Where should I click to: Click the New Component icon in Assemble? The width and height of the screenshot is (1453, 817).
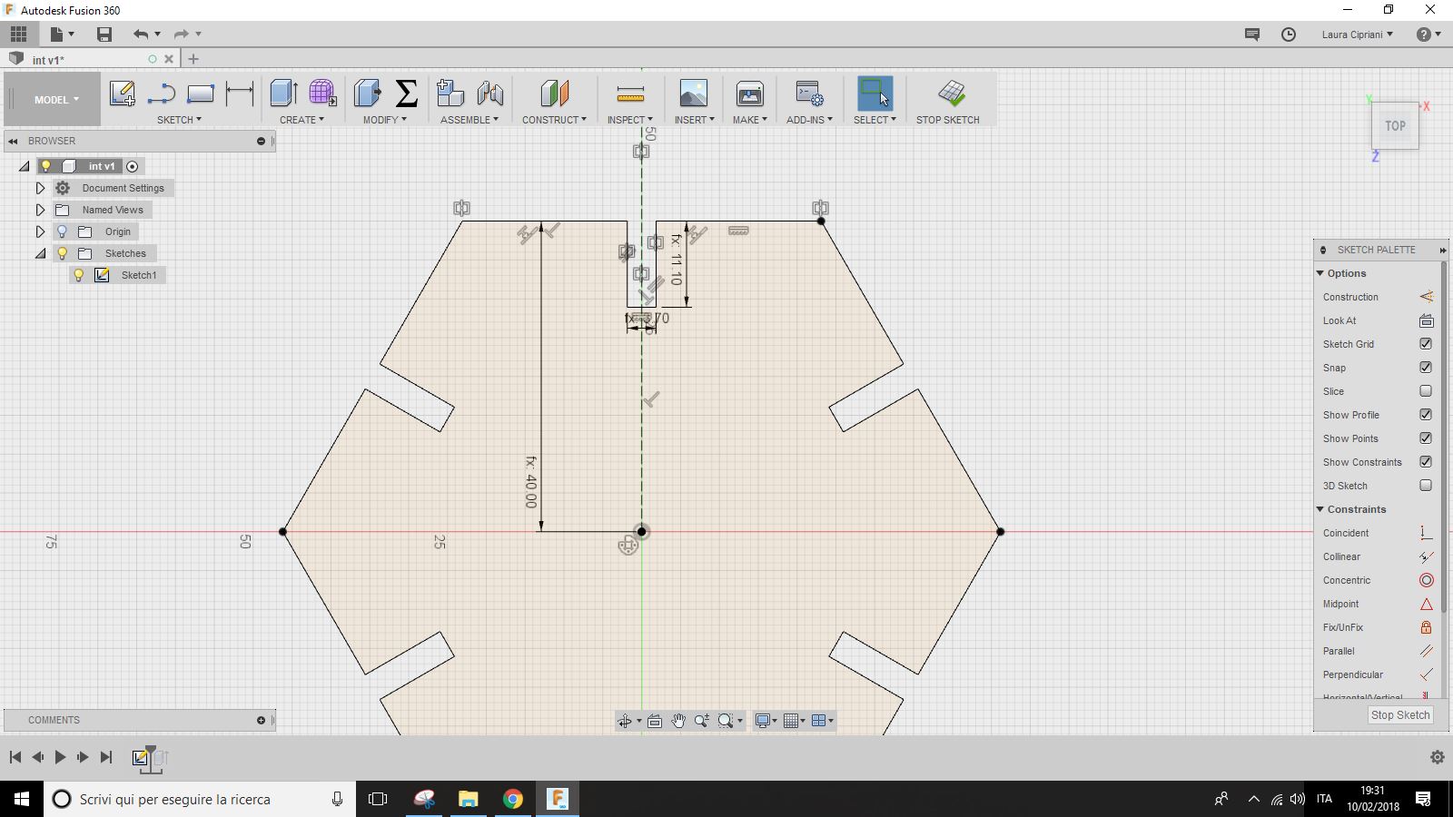tap(450, 93)
